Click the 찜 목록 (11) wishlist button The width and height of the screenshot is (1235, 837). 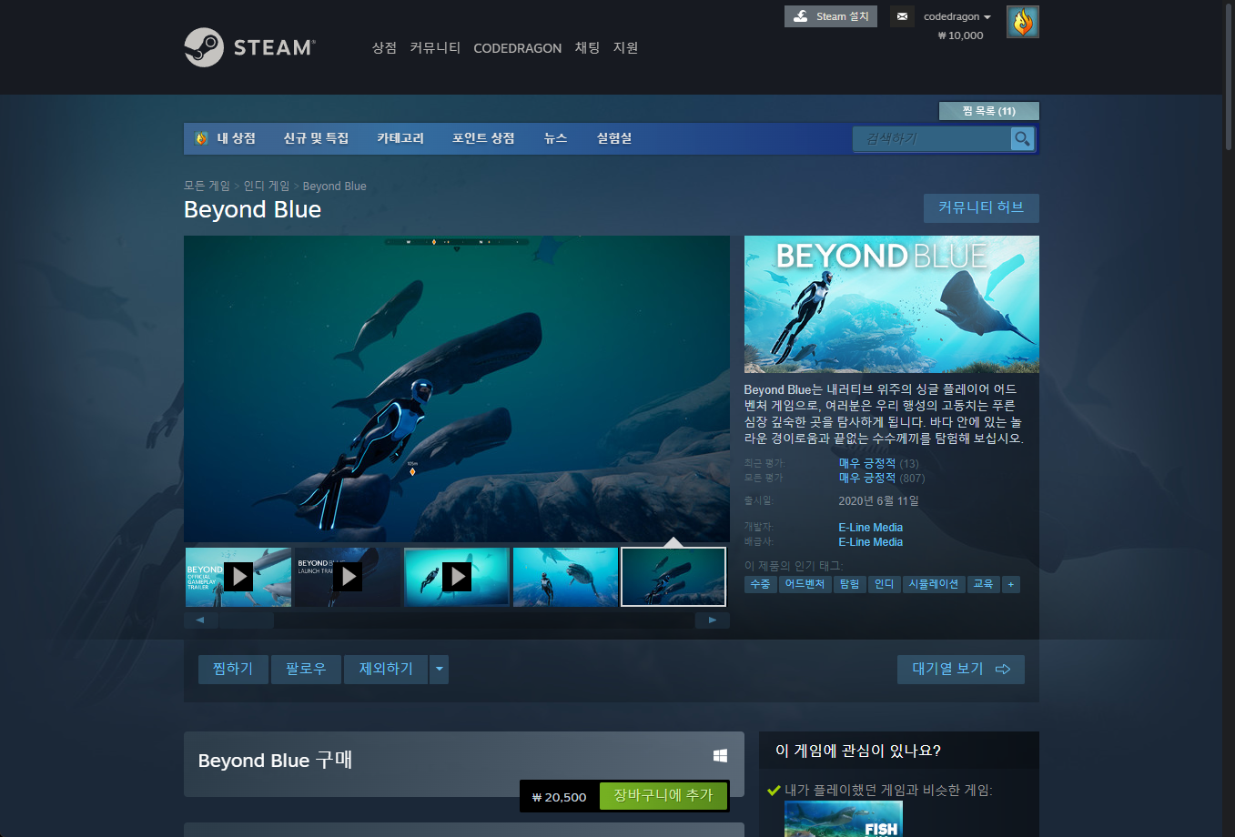coord(988,111)
